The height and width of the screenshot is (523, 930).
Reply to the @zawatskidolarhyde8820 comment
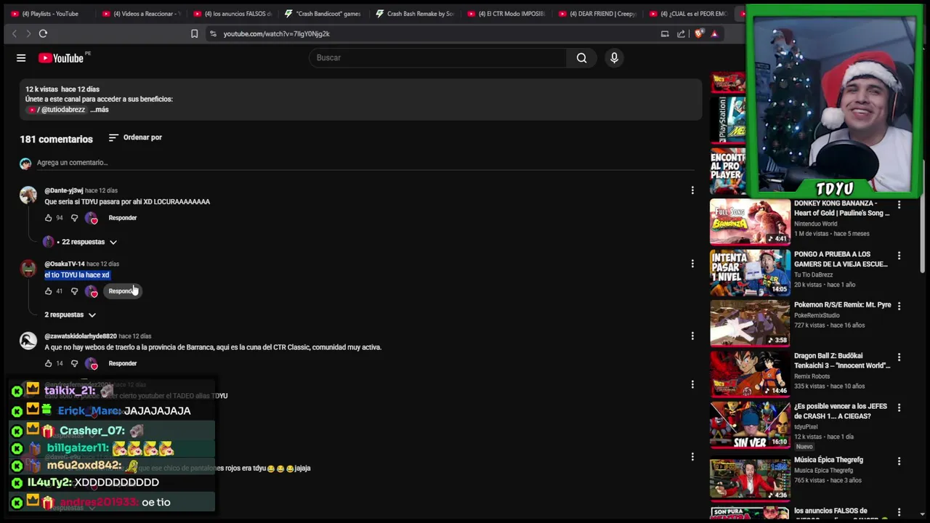click(123, 363)
